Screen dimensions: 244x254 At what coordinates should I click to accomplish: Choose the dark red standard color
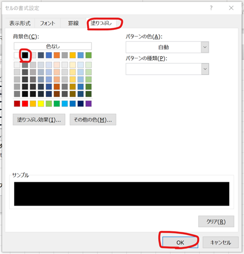pyautogui.click(x=17, y=104)
